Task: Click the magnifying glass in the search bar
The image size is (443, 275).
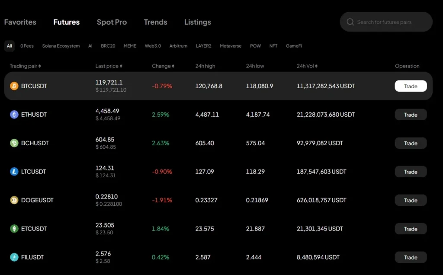Action: pyautogui.click(x=350, y=22)
